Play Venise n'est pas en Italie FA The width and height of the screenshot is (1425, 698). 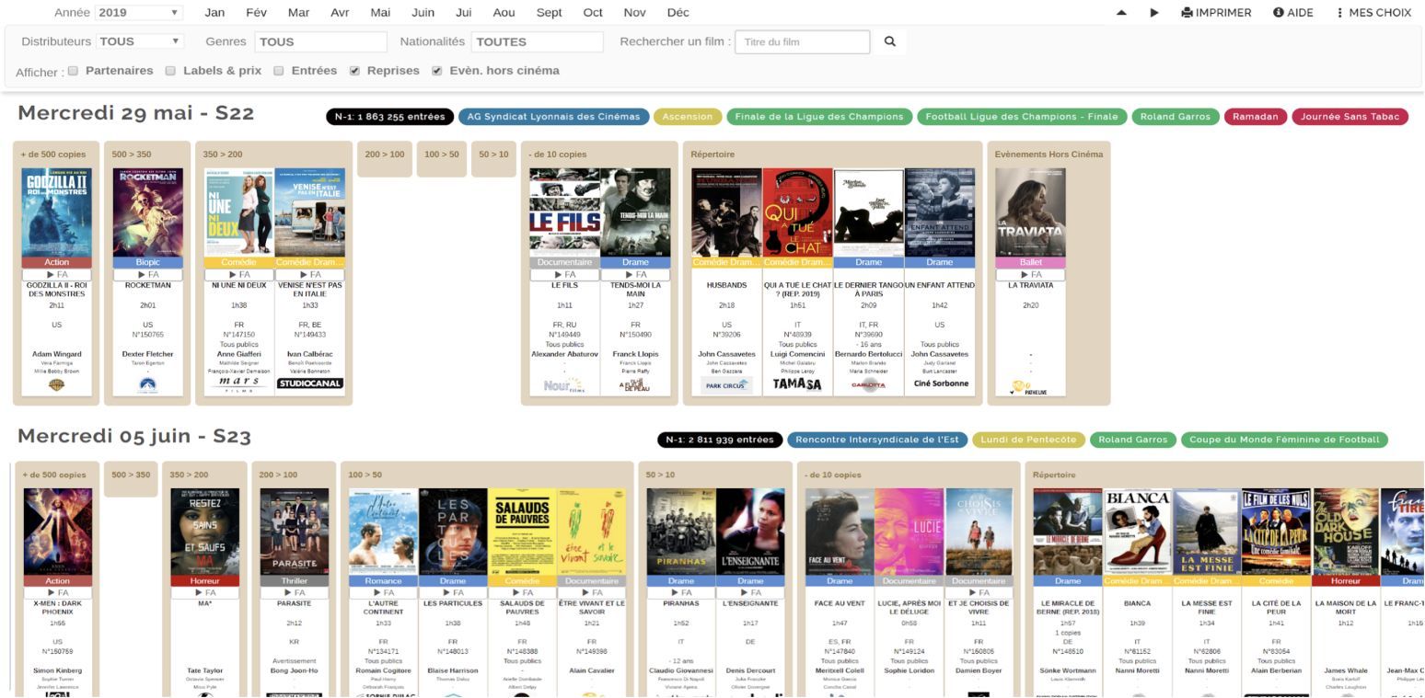[310, 274]
